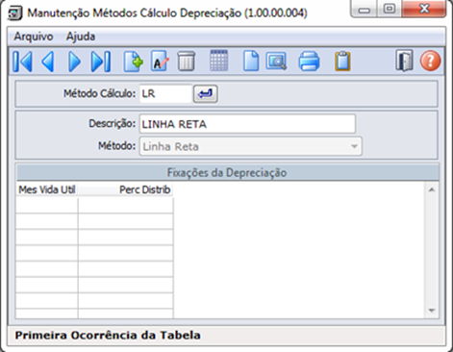Minimize the window
The image size is (453, 352).
click(x=365, y=9)
